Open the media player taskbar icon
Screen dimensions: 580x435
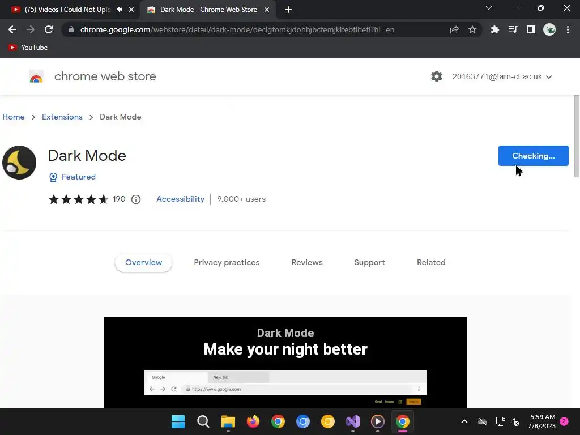[378, 421]
